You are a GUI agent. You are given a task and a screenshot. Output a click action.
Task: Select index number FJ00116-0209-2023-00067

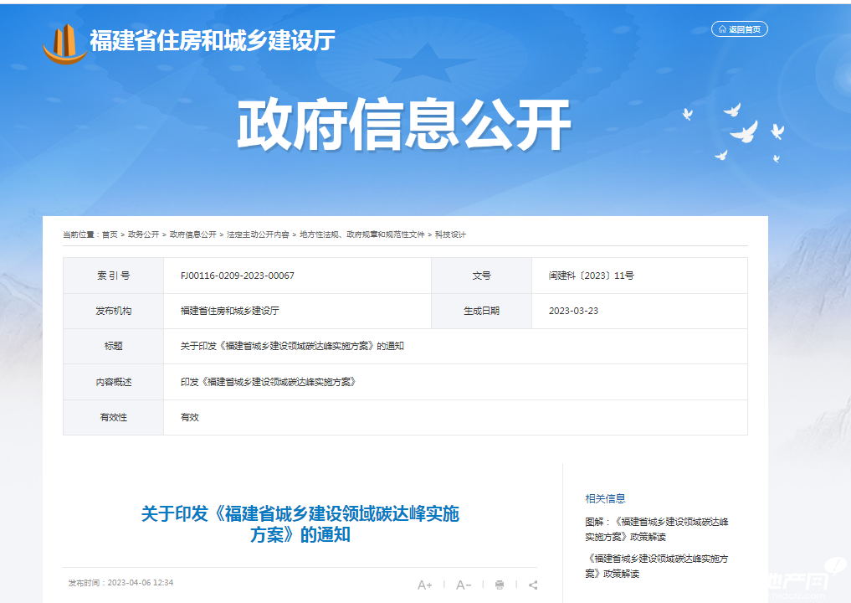point(237,276)
